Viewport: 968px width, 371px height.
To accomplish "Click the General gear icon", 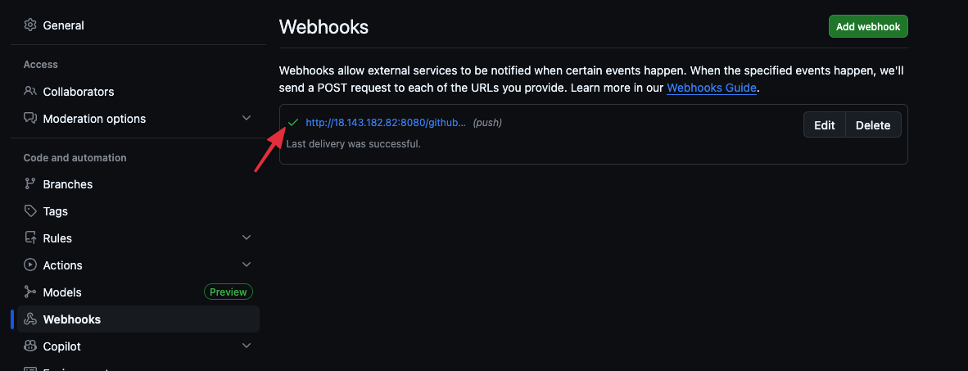I will 30,25.
